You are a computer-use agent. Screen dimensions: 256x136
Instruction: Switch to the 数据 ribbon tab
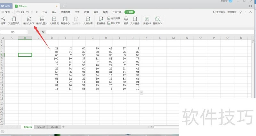click(x=86, y=12)
